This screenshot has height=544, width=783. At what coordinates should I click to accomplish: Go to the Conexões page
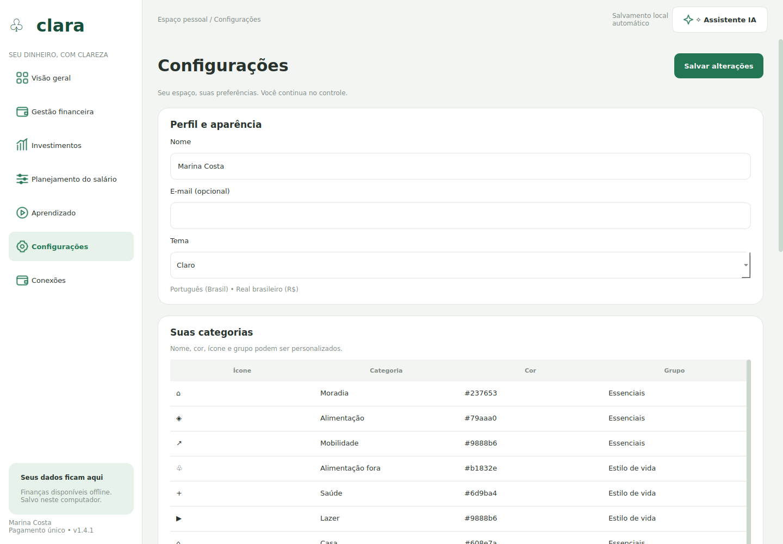(71, 280)
